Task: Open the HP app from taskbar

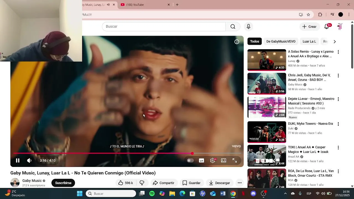Action: tap(203, 194)
